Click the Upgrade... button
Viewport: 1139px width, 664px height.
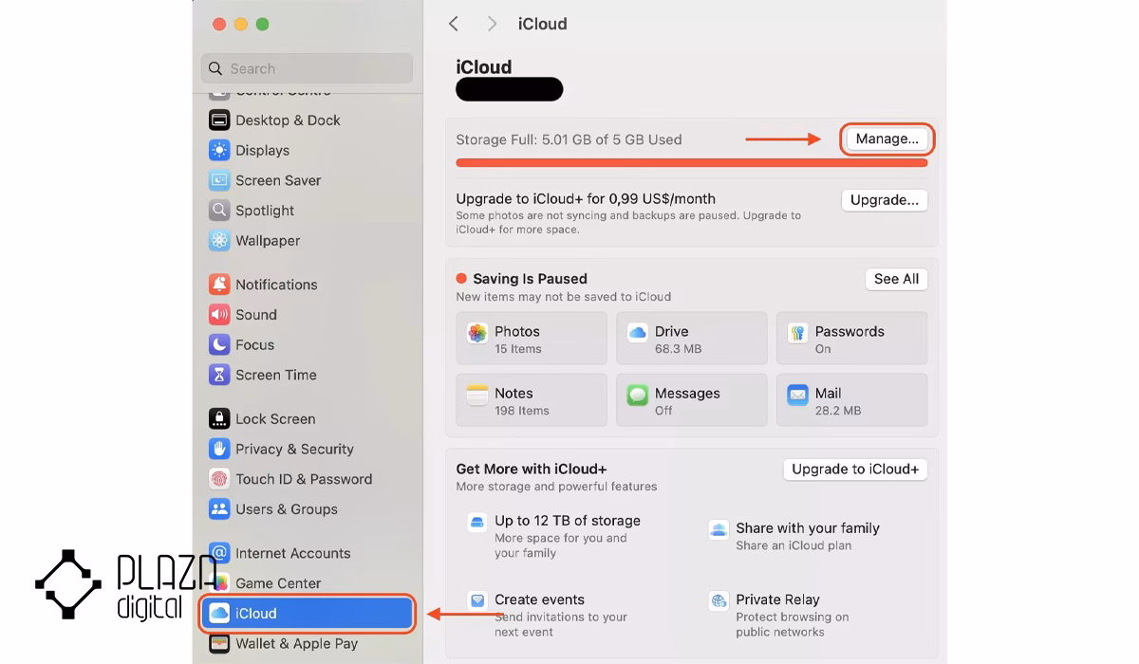coord(885,200)
